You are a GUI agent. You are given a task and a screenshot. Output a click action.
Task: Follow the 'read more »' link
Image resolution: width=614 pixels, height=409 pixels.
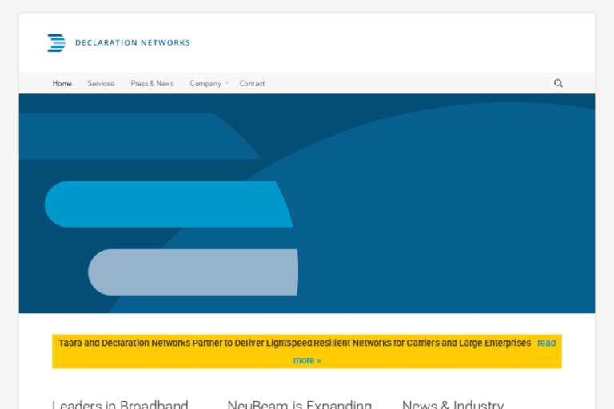[x=306, y=360]
